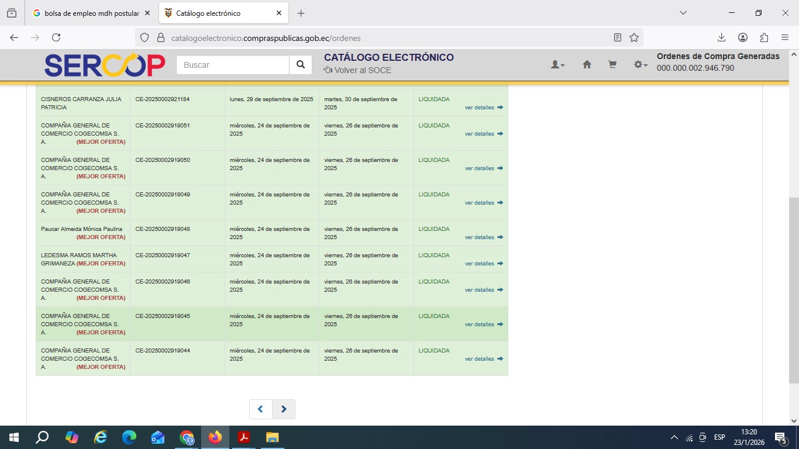
Task: Go to next page of orders
Action: point(284,409)
